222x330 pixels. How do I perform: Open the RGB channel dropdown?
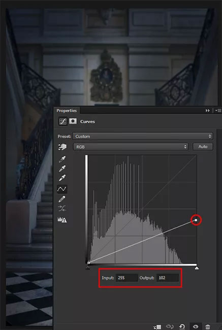pyautogui.click(x=131, y=147)
